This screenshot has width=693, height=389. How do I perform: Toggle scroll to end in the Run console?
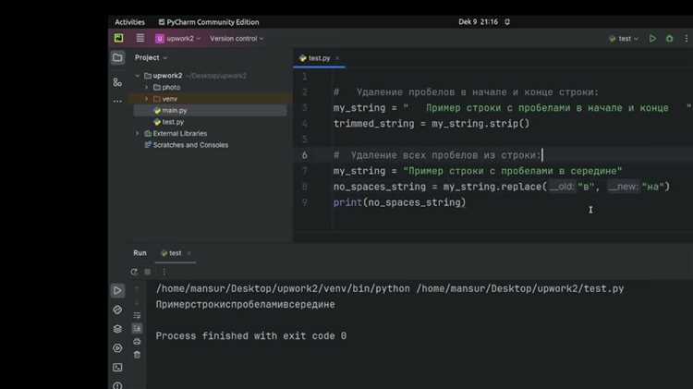(137, 328)
